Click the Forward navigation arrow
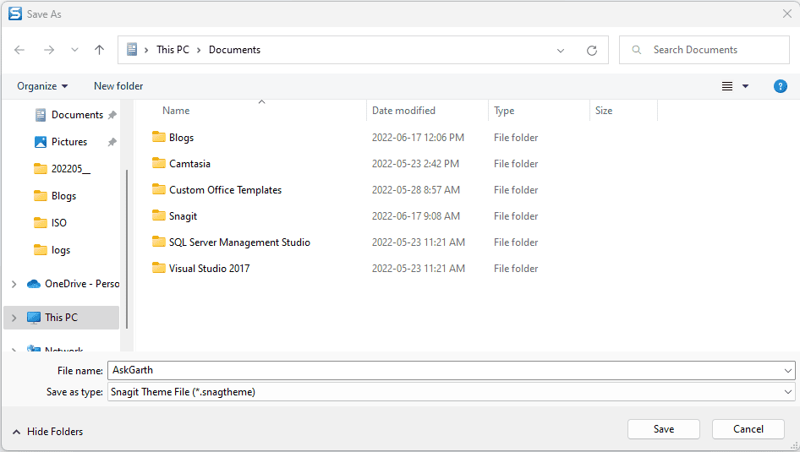Viewport: 800px width, 452px height. 49,50
